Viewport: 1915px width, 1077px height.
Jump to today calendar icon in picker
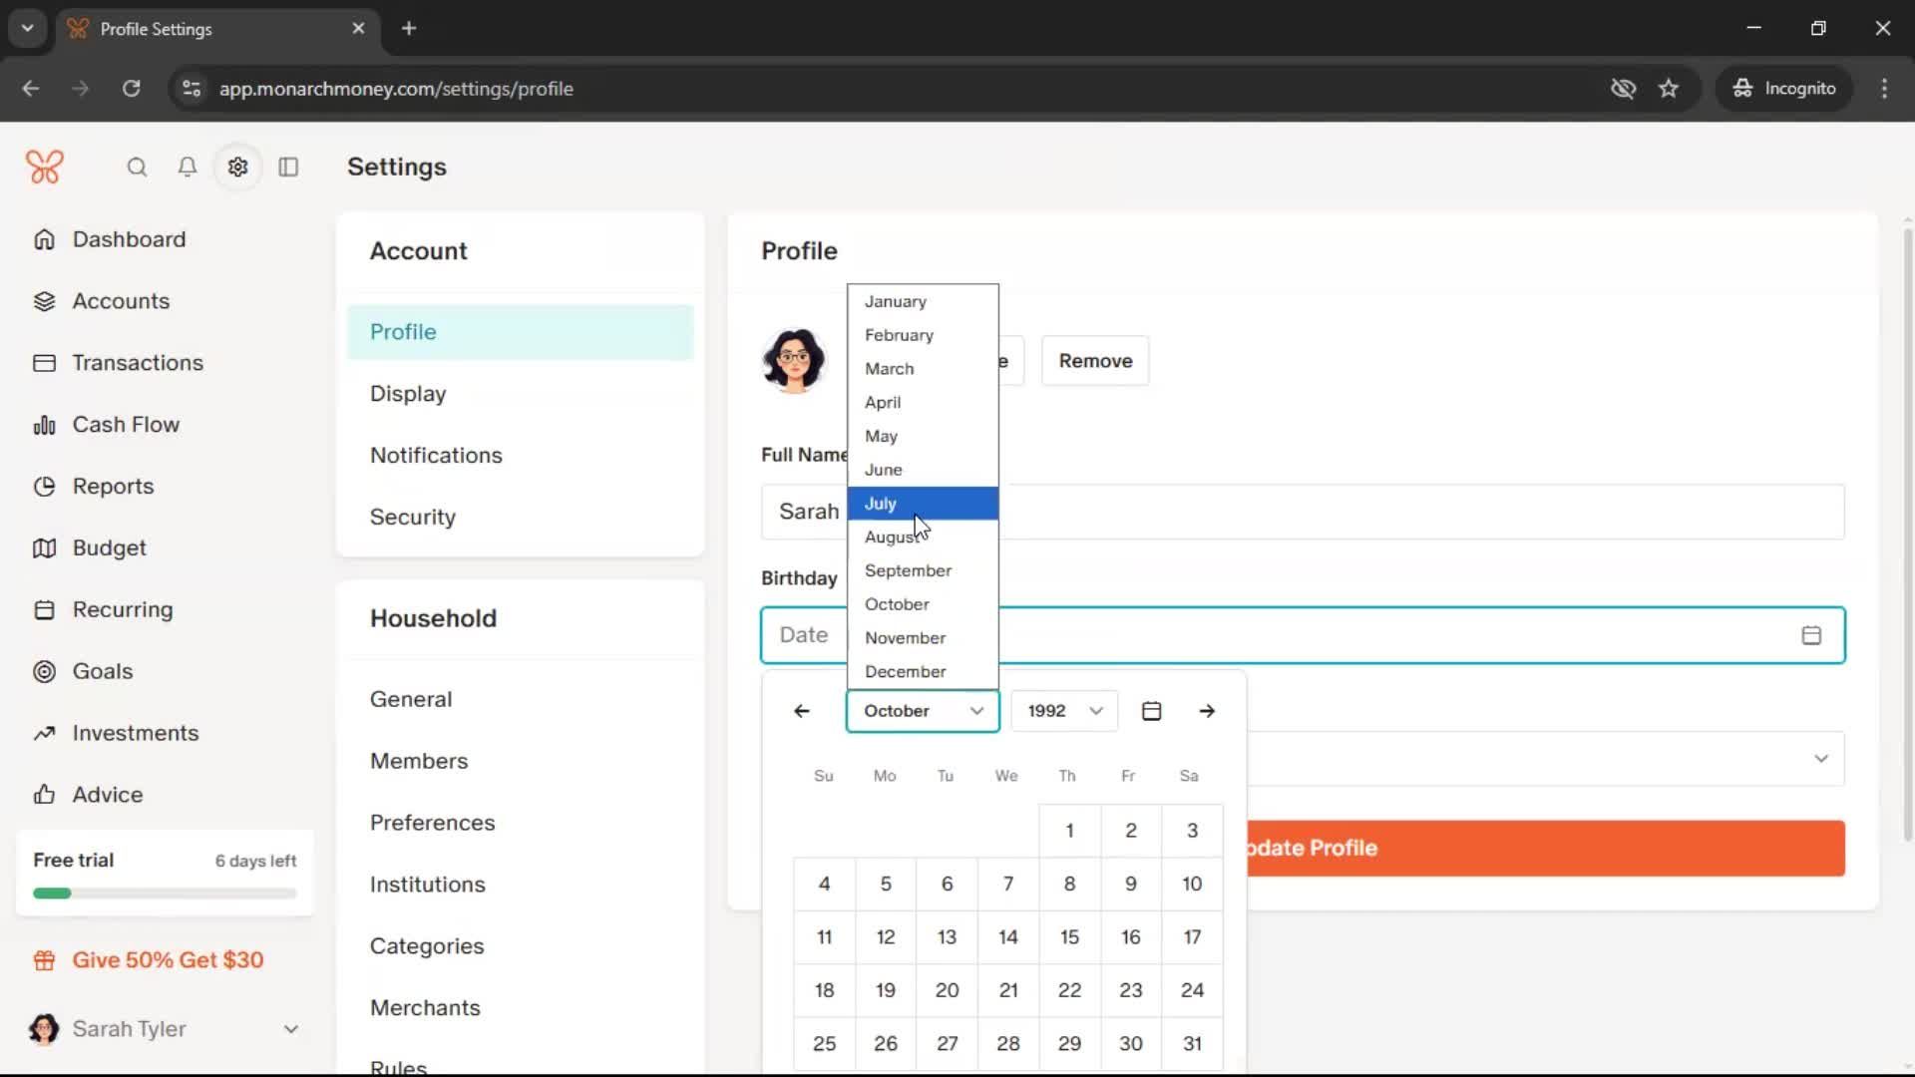(1151, 711)
